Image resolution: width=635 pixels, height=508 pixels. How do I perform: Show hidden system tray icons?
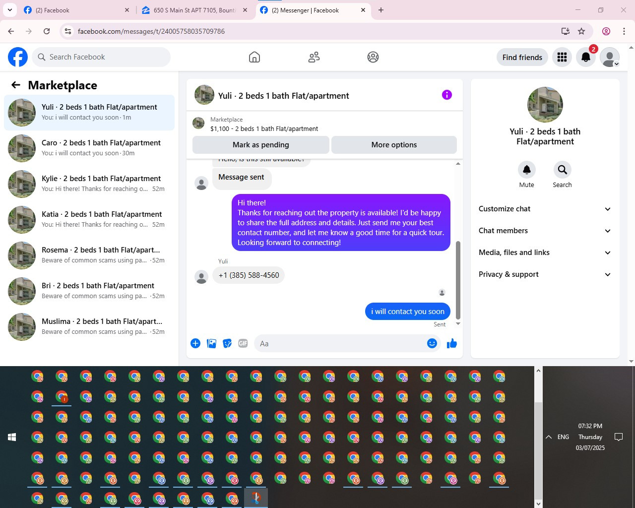(549, 437)
